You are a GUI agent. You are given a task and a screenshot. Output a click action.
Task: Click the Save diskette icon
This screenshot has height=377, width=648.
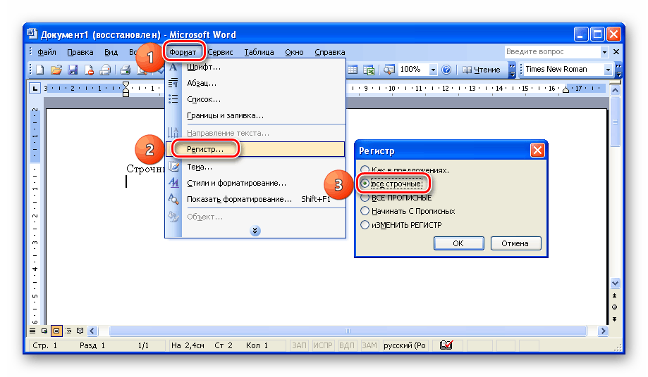click(72, 70)
